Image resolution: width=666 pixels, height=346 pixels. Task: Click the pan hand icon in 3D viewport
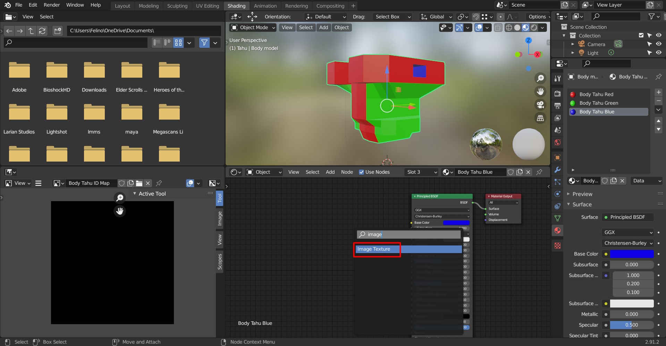pos(540,92)
